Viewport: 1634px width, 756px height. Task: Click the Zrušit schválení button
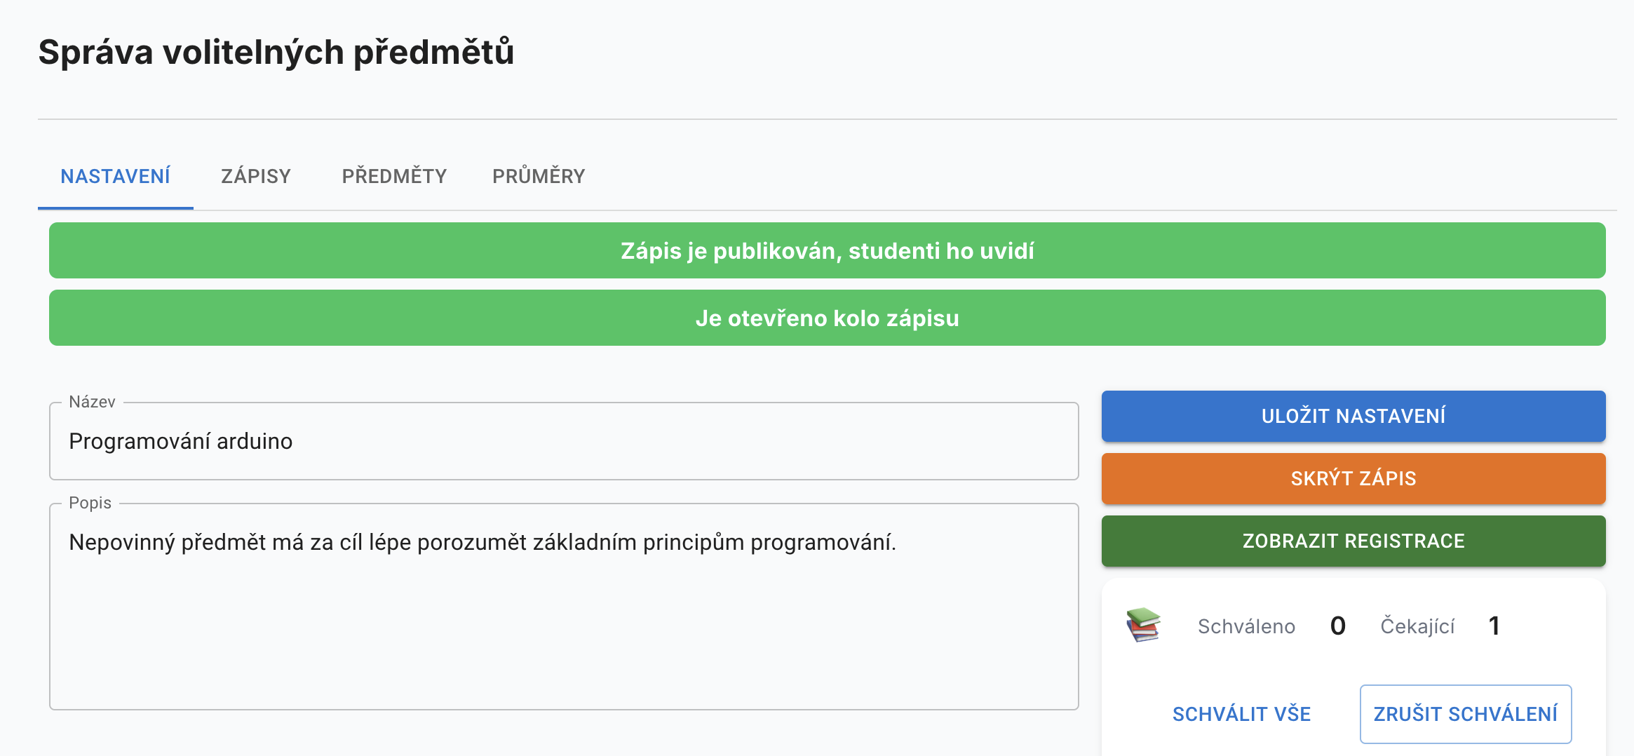point(1465,714)
